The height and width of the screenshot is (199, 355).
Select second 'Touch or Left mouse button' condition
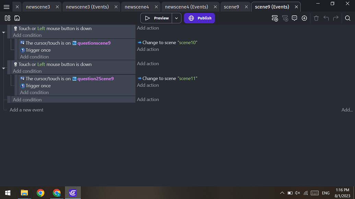click(53, 64)
